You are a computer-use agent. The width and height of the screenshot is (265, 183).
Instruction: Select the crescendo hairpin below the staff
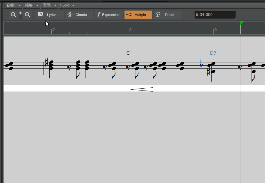point(142,89)
